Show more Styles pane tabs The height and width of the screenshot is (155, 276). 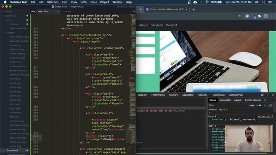click(265, 100)
